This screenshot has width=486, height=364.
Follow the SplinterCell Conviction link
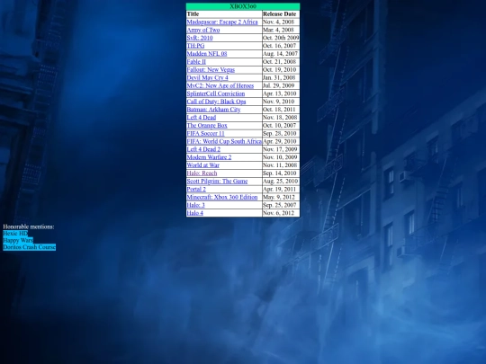(216, 93)
